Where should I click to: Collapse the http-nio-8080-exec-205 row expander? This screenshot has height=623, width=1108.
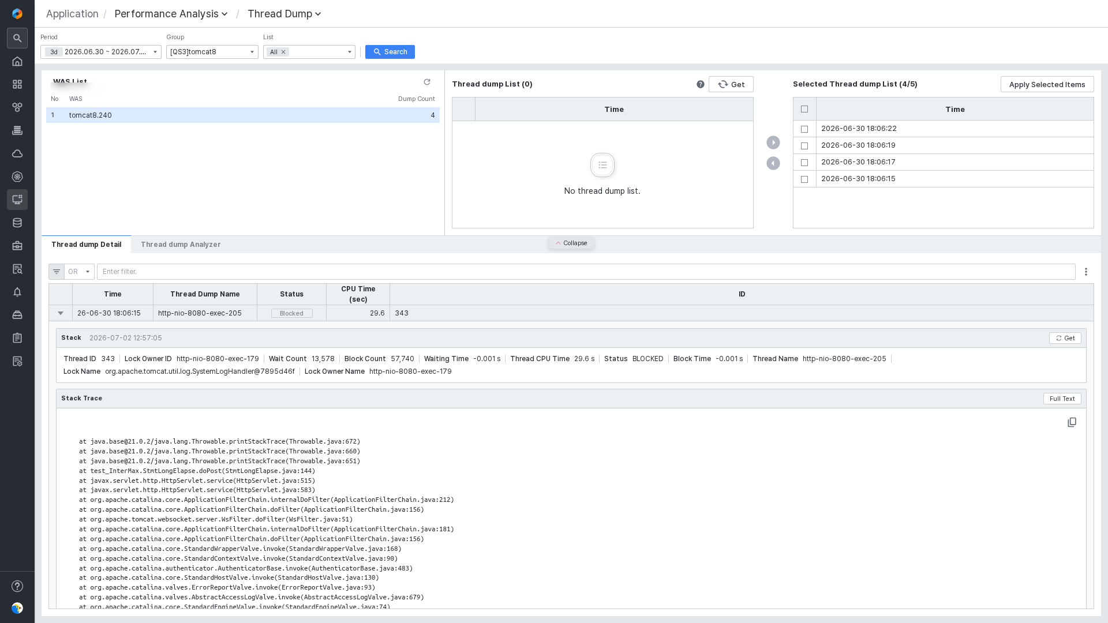tap(61, 313)
